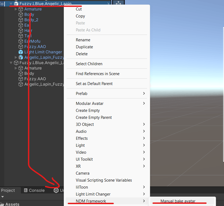This screenshot has width=224, height=206.
Task: Click Set as Default Parent
Action: [107, 84]
